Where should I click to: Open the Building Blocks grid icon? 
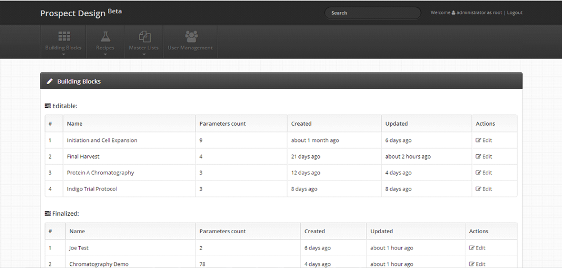(64, 36)
